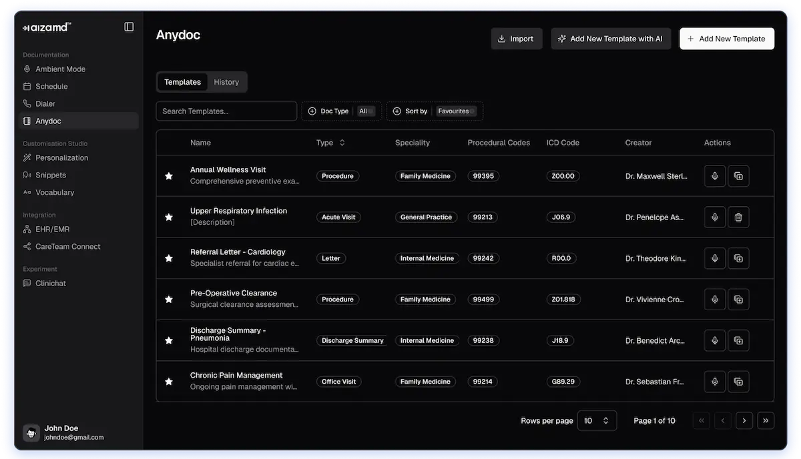
Task: Click the Office Visit type tag
Action: [x=338, y=382]
